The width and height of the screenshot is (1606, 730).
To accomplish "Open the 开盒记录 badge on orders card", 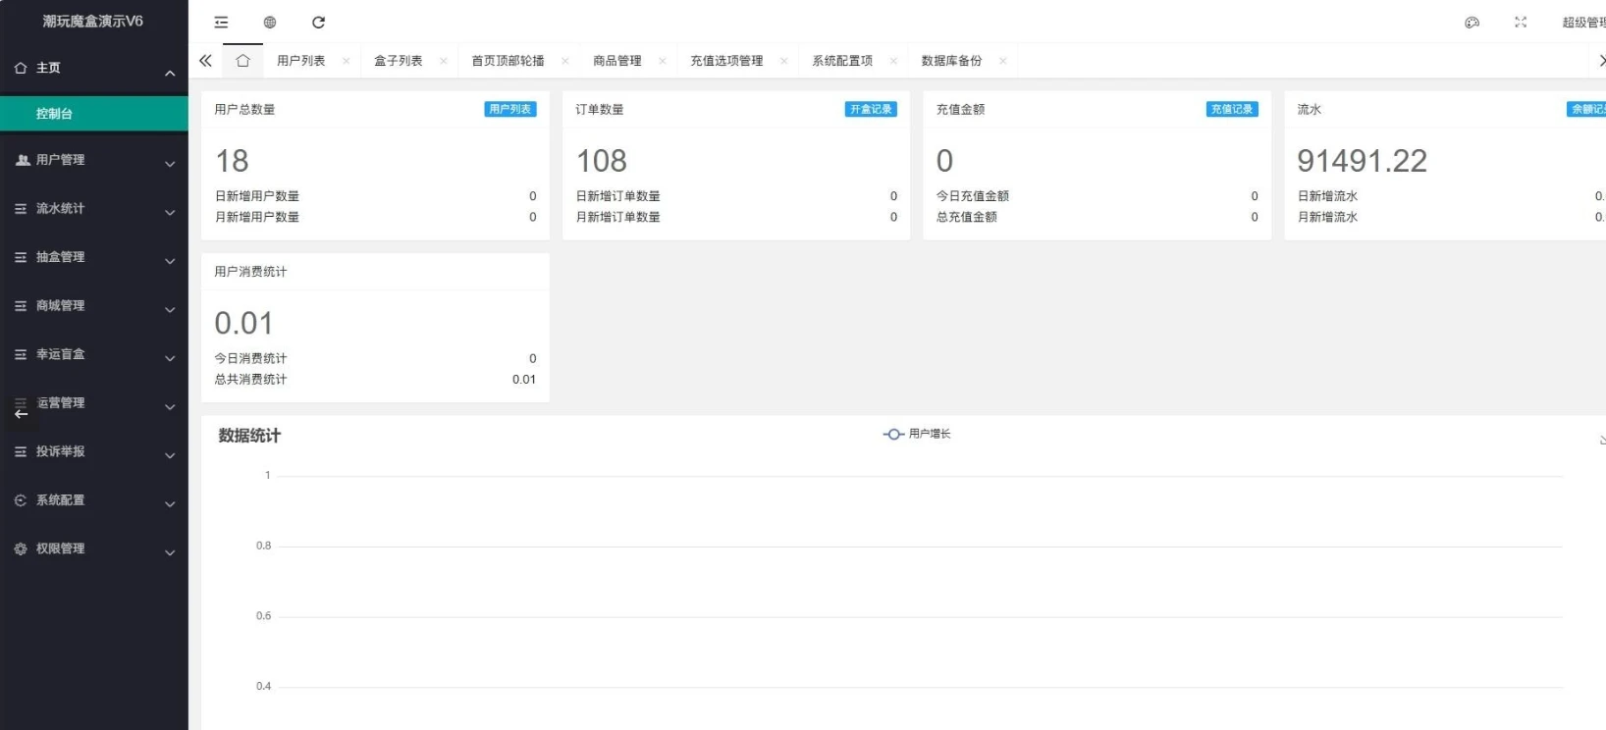I will tap(871, 109).
